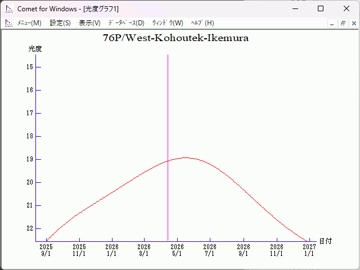
Task: Click the peak of the red light curve
Action: click(x=185, y=158)
